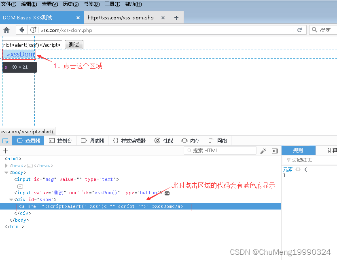Select the highlighted <a href> markup row
337x260 pixels.
tap(140, 206)
